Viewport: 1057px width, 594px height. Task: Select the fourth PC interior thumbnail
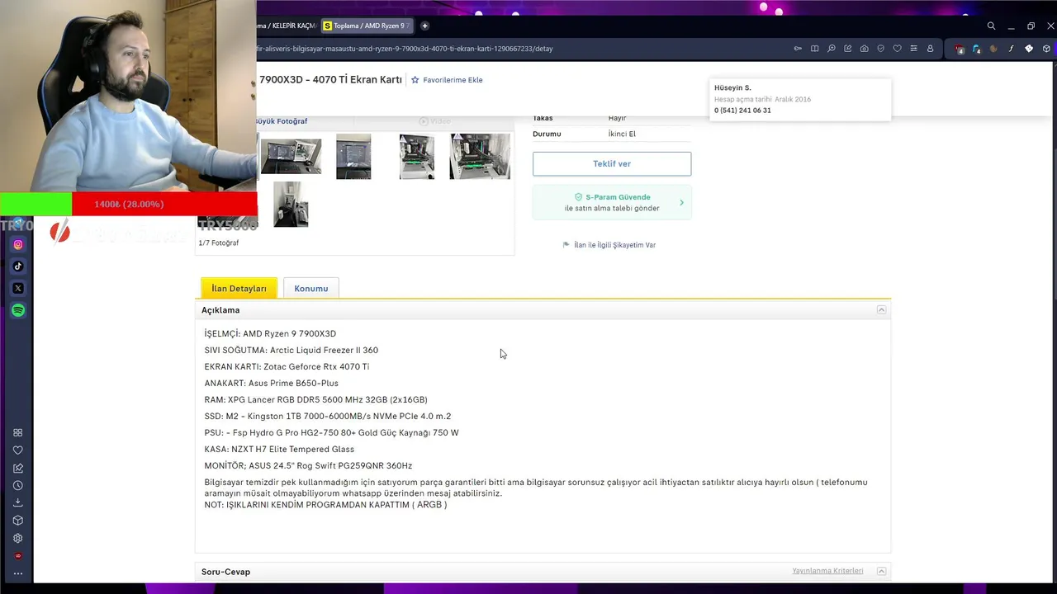(x=480, y=157)
